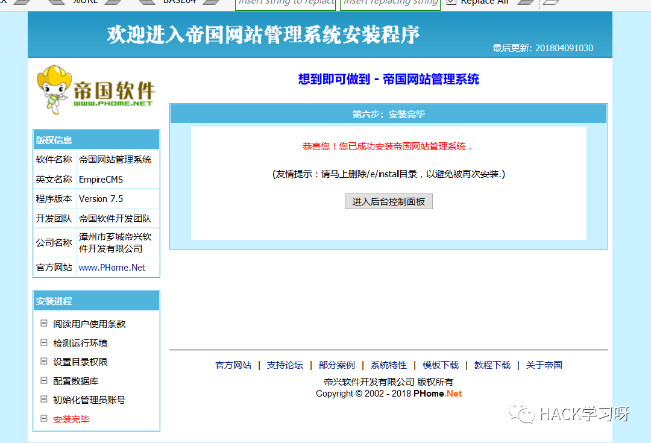
Task: Click the 进入后台控制面板 button
Action: pyautogui.click(x=389, y=201)
